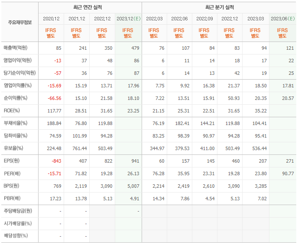Click the ROE value 117.77
Image resolution: width=298 pixels, height=244 pixels.
[54, 111]
